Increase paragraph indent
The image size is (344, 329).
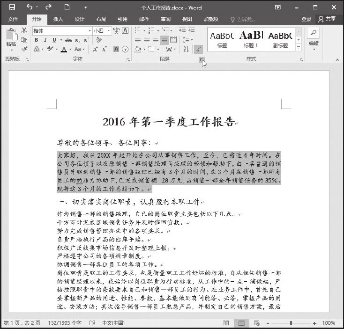pyautogui.click(x=191, y=30)
